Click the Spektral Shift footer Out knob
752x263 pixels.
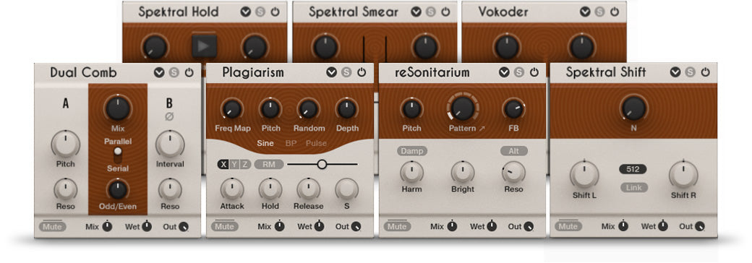(x=700, y=227)
